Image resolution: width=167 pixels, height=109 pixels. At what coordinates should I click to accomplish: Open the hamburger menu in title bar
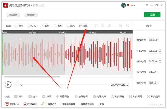147,5
